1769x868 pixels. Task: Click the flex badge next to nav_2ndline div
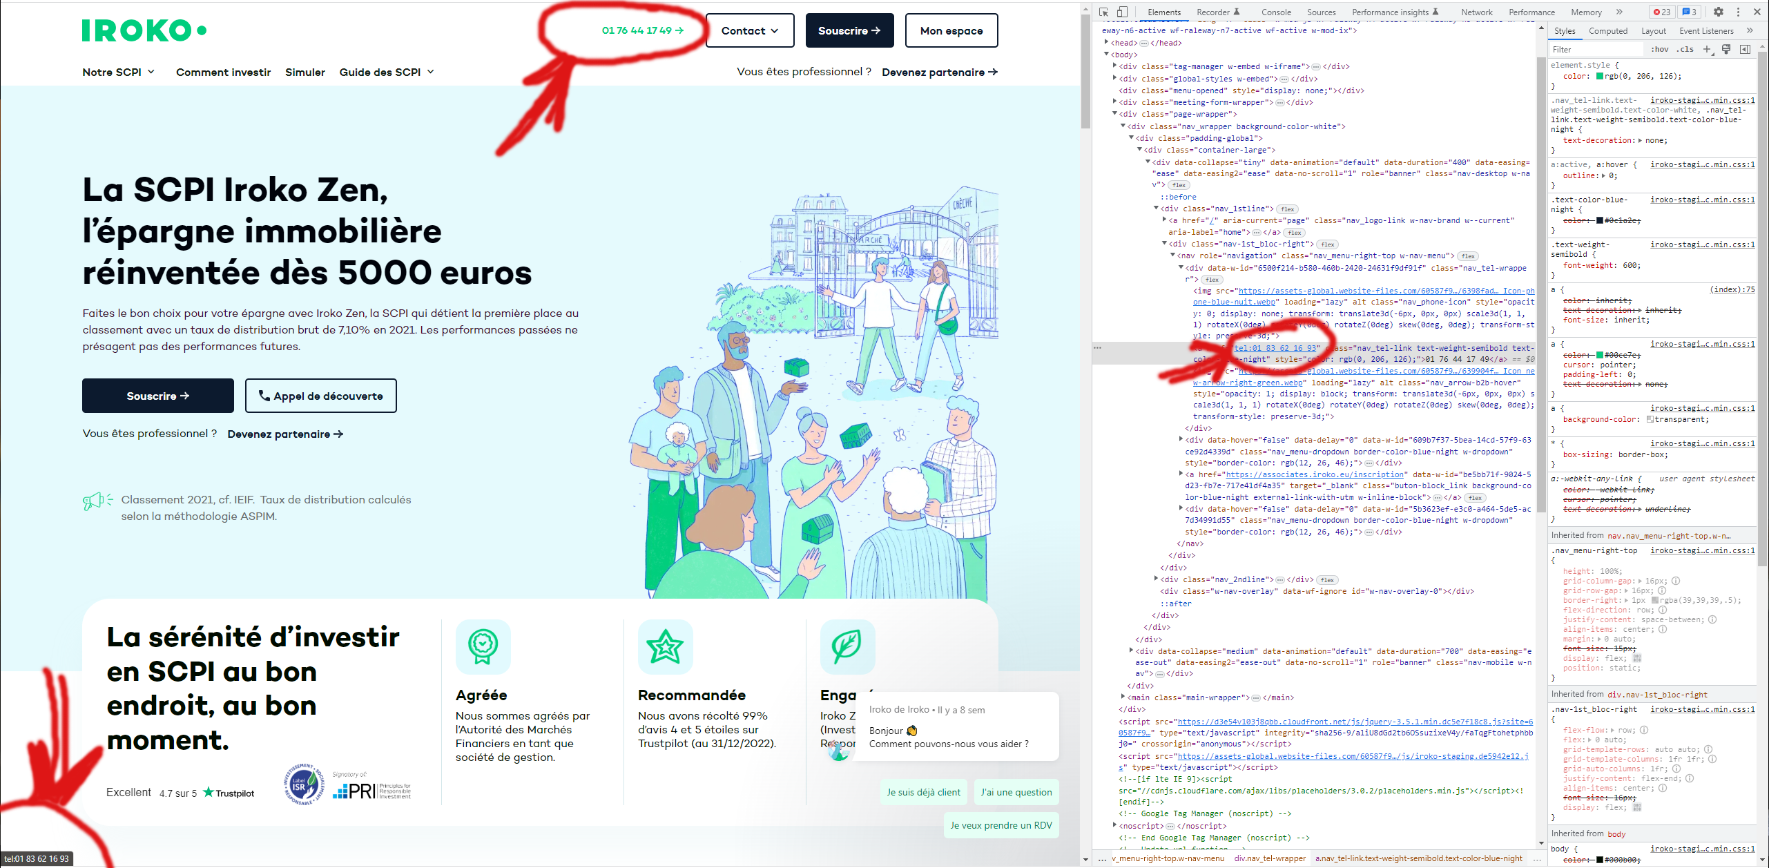click(x=1327, y=580)
